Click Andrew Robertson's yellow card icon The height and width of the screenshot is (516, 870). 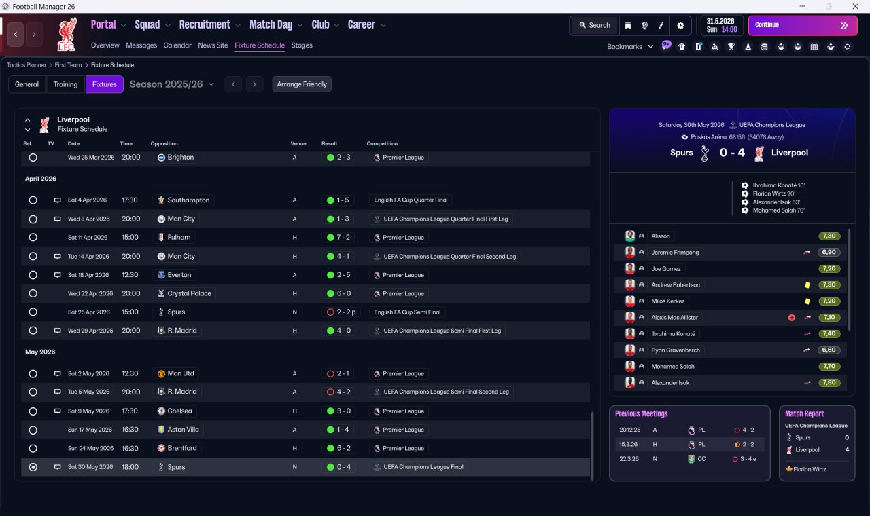tap(807, 285)
